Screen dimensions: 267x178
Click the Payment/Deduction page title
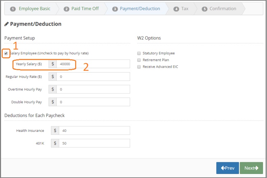click(36, 24)
